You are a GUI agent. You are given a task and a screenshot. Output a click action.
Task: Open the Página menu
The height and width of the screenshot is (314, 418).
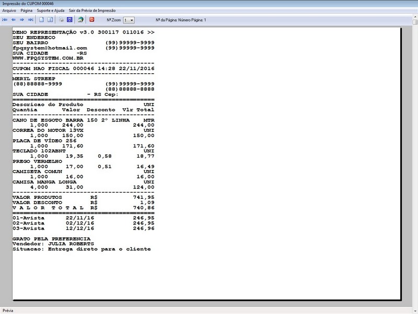point(27,10)
